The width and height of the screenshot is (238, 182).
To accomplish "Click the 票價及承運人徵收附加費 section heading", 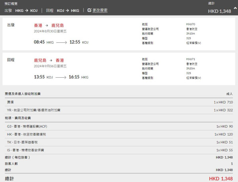I will tap(23, 94).
